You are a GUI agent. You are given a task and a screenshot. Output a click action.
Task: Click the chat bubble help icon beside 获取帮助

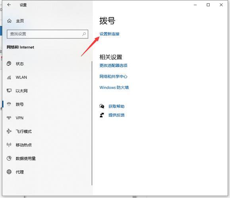pos(102,106)
